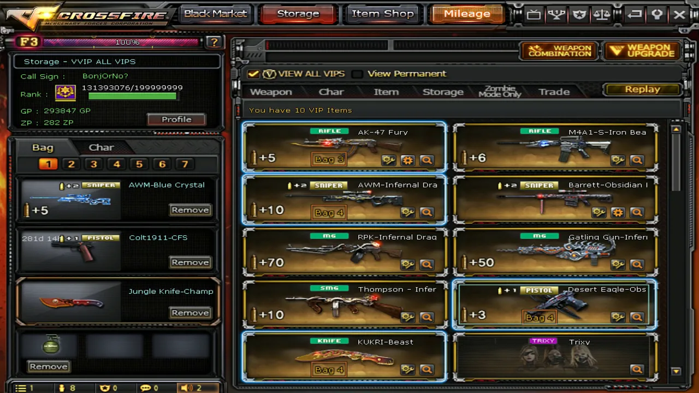699x393 pixels.
Task: Click the scroll down arrow of item list
Action: 676,371
